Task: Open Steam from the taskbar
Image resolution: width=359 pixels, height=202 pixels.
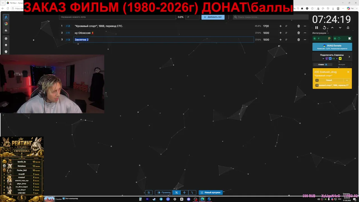Action: pos(154,199)
